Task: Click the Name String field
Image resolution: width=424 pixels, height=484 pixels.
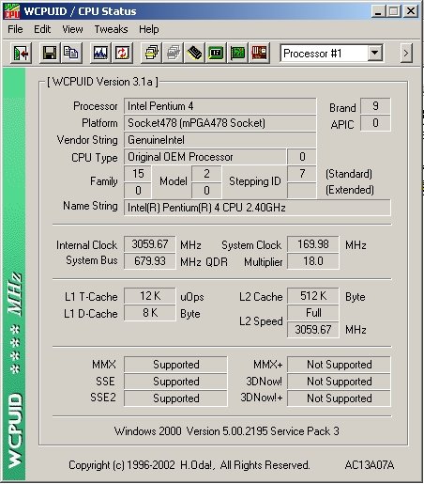Action: click(257, 208)
